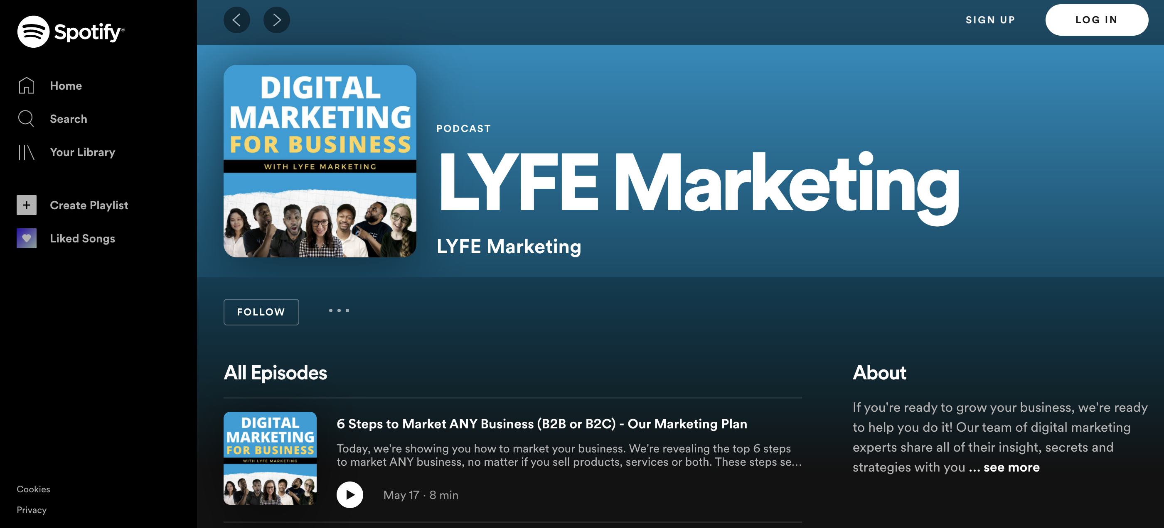
Task: Click the episode cover thumbnail
Action: pos(270,459)
